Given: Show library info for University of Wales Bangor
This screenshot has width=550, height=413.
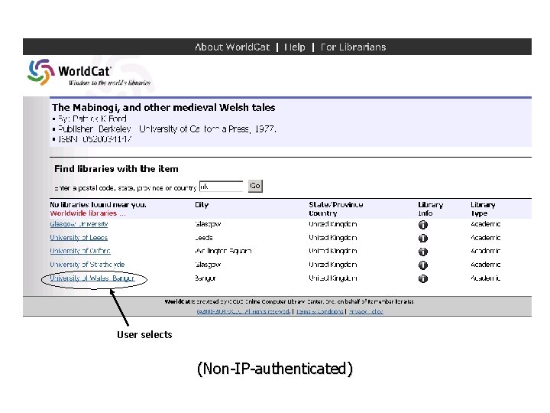Looking at the screenshot, I should pos(423,279).
